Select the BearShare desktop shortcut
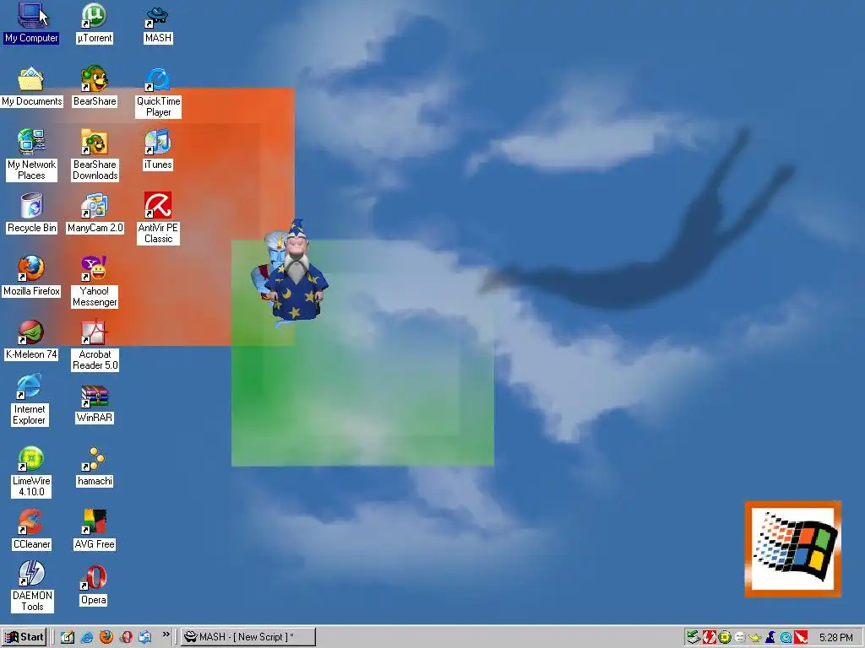 [95, 87]
